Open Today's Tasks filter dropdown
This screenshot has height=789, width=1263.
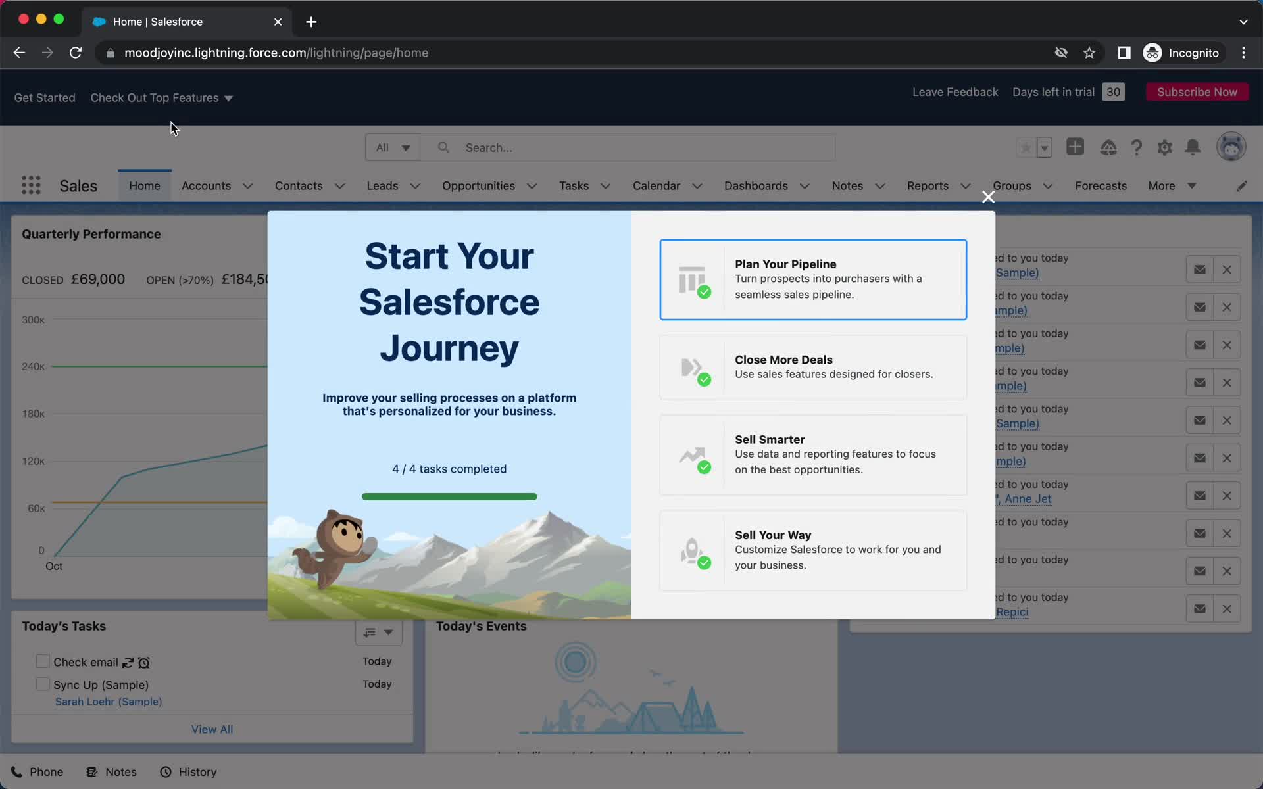pyautogui.click(x=379, y=633)
